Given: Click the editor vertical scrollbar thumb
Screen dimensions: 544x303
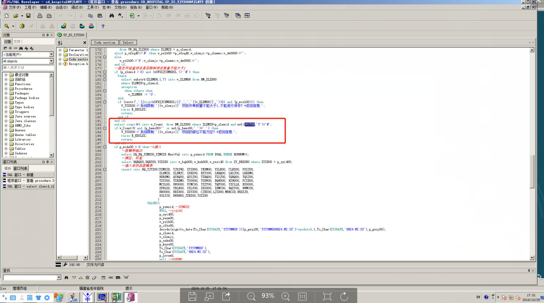Looking at the screenshot, I should 532,171.
